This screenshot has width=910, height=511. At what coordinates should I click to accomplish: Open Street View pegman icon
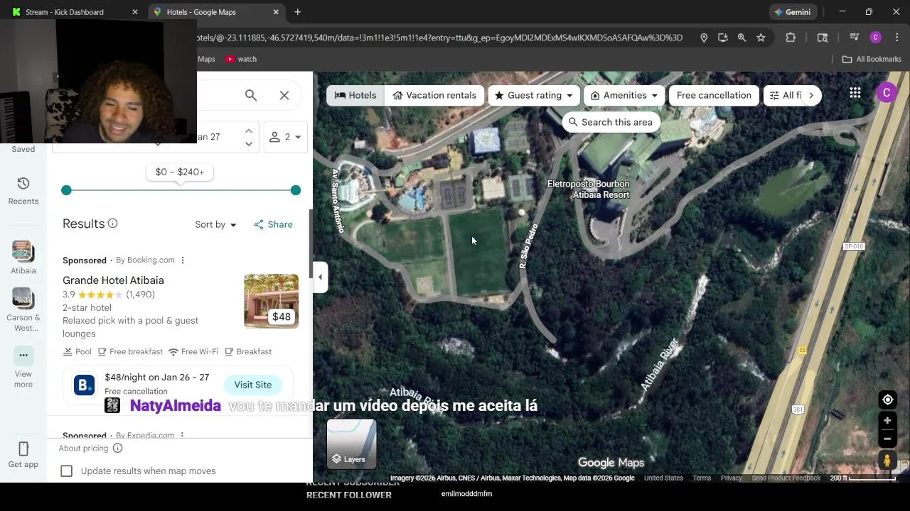[887, 460]
